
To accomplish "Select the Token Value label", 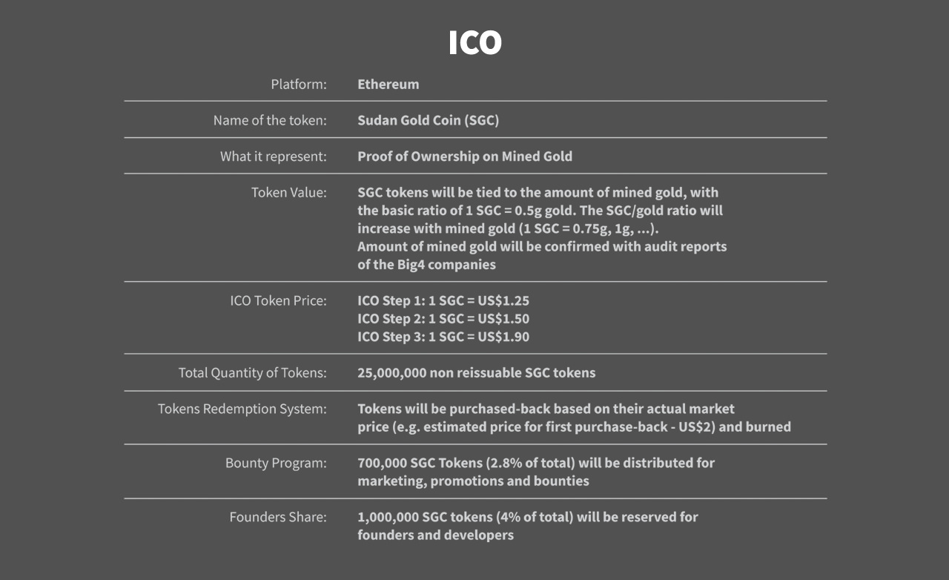I will click(288, 192).
